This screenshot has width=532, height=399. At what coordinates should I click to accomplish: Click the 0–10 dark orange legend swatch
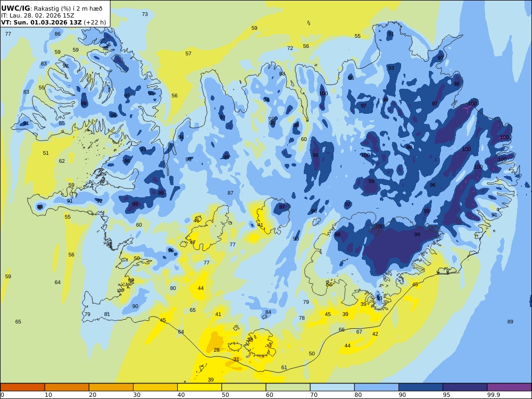pos(23,387)
